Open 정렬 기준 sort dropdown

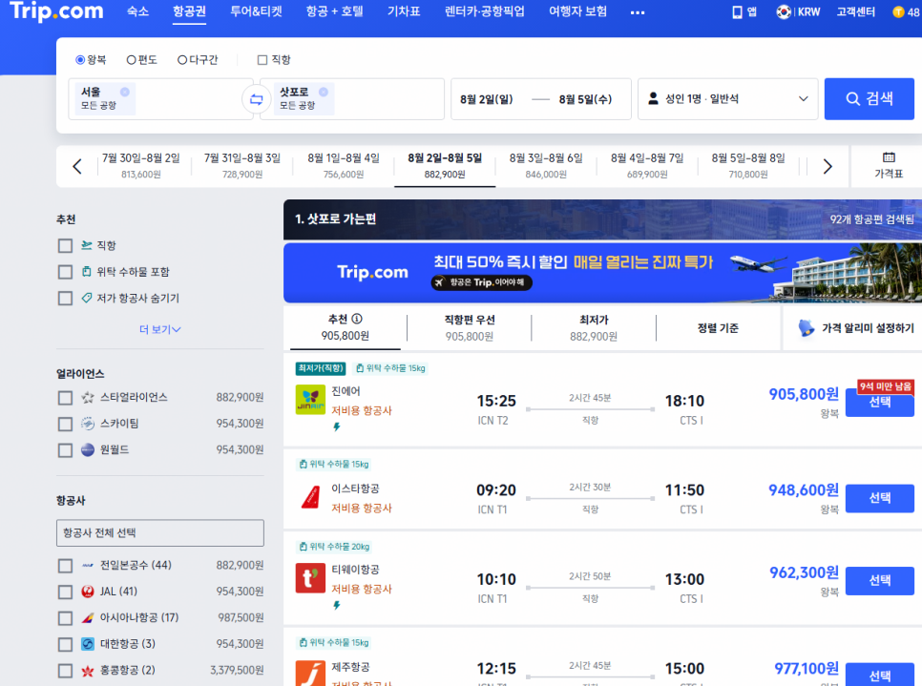(718, 328)
